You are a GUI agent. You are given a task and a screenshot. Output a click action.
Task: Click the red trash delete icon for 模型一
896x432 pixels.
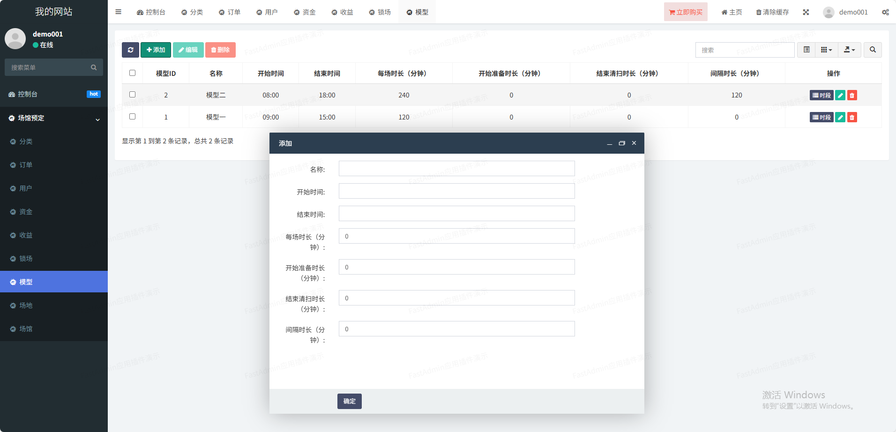[852, 118]
